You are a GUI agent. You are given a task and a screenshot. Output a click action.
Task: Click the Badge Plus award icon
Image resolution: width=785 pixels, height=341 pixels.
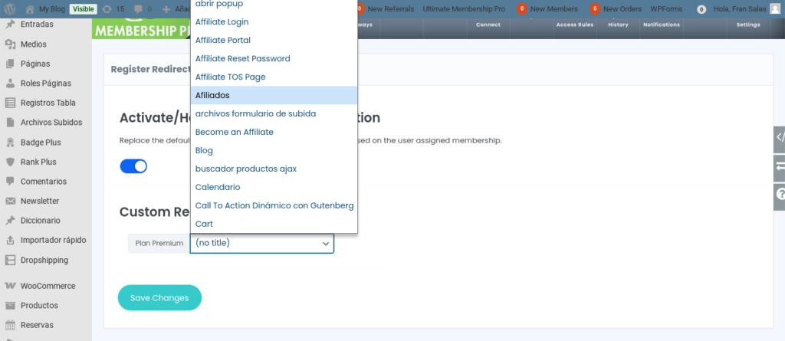pyautogui.click(x=10, y=143)
